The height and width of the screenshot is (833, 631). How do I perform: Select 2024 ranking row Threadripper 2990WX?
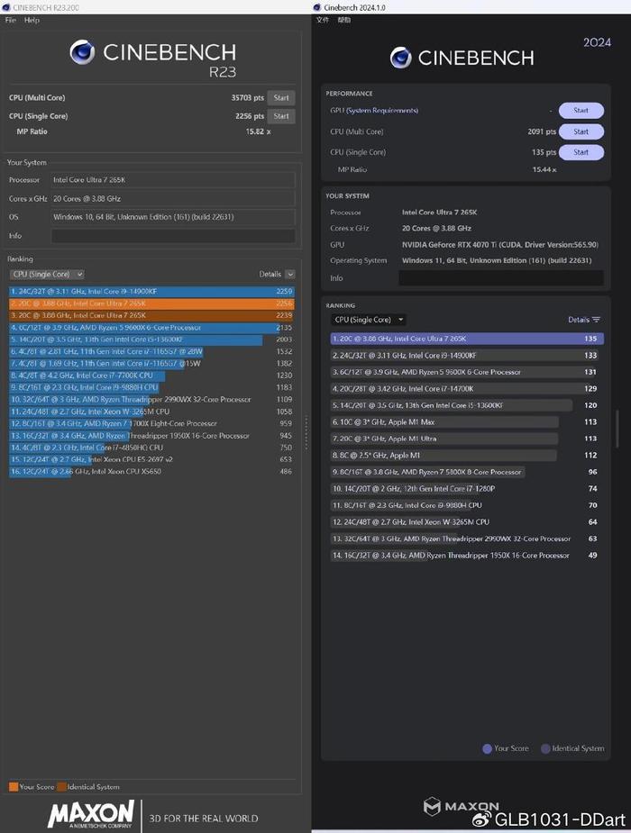pos(467,539)
